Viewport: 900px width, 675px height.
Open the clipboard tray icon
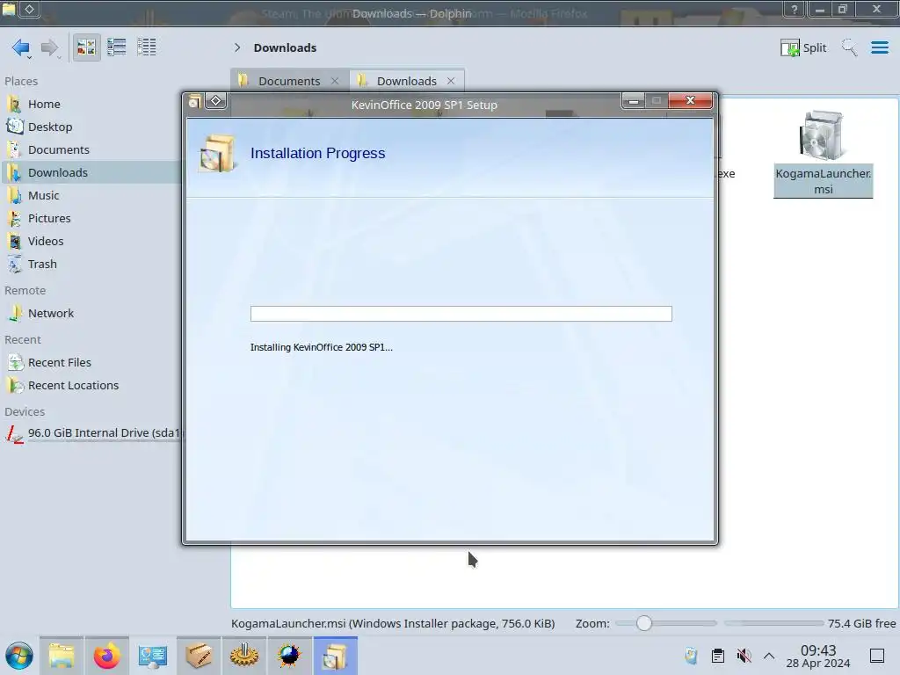[x=717, y=656]
